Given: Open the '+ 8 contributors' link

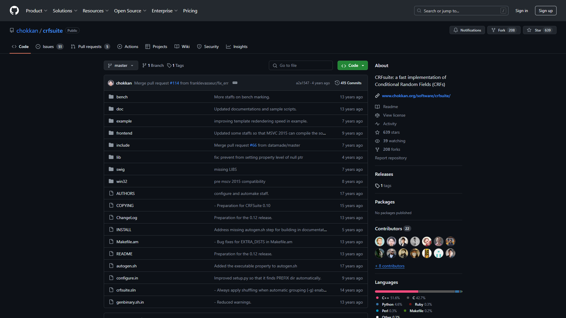Looking at the screenshot, I should (x=390, y=266).
